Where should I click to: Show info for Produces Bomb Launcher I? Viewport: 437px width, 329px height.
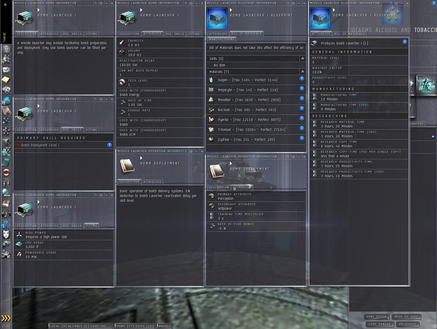pyautogui.click(x=404, y=42)
